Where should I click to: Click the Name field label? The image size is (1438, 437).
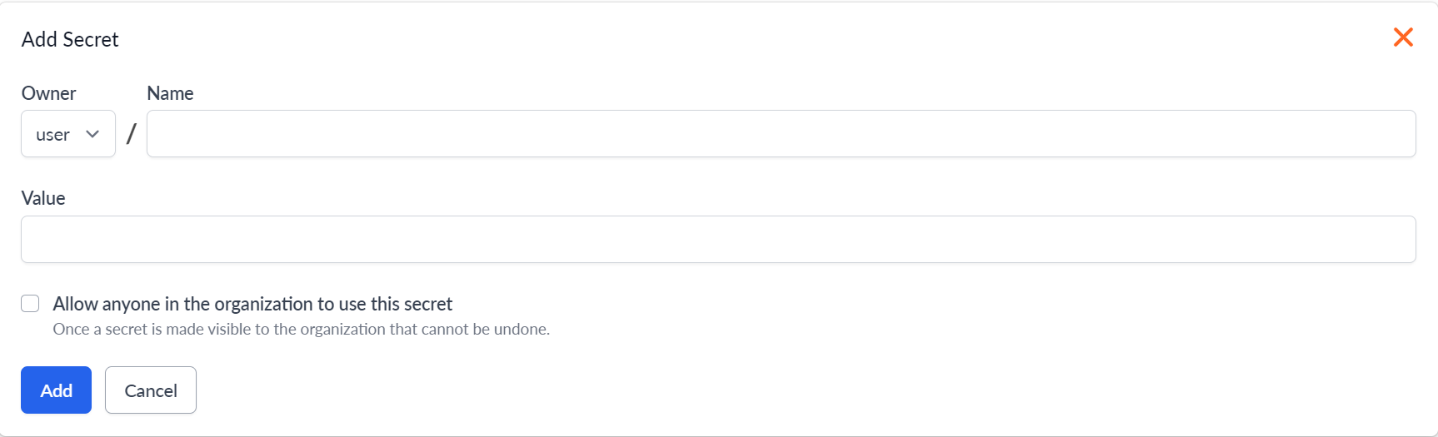(x=170, y=93)
